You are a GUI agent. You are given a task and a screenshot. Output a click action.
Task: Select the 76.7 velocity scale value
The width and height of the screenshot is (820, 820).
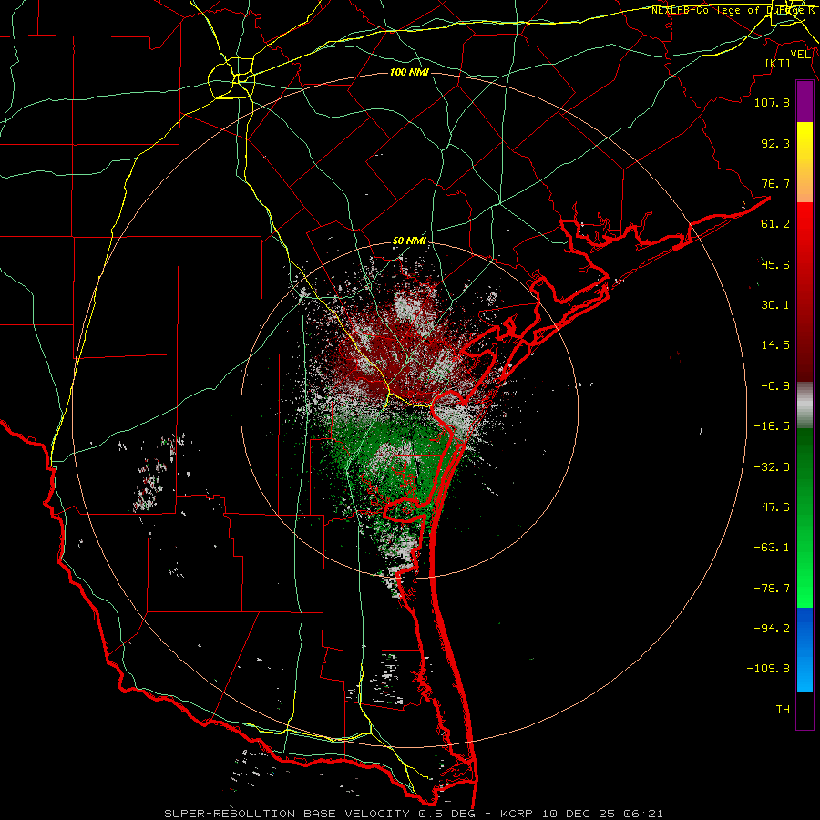pos(775,183)
